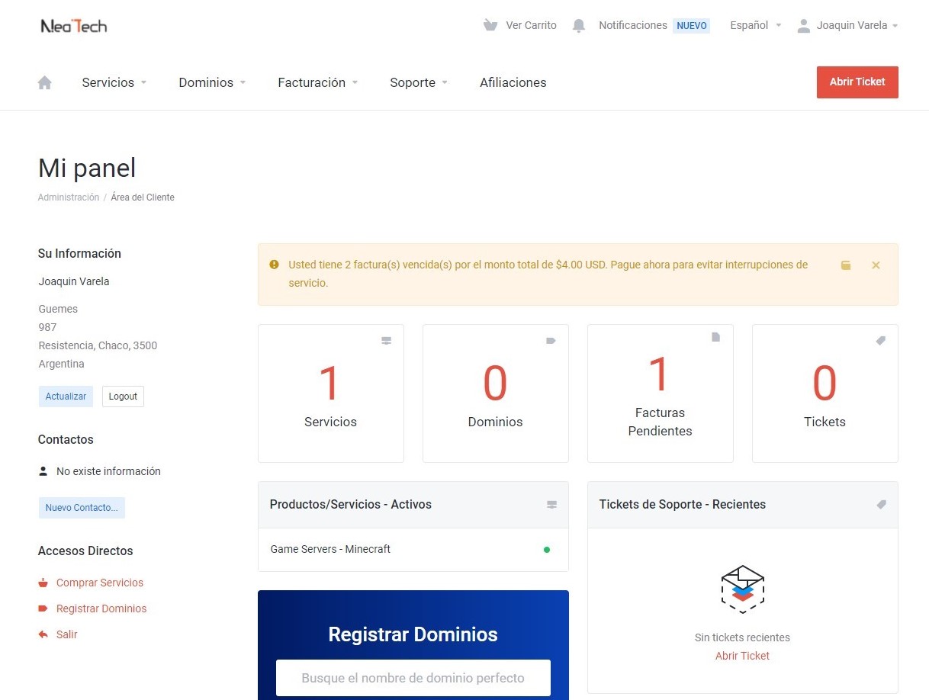Click the overdue invoice alert message text
Viewport: 929px width, 700px height.
point(548,274)
